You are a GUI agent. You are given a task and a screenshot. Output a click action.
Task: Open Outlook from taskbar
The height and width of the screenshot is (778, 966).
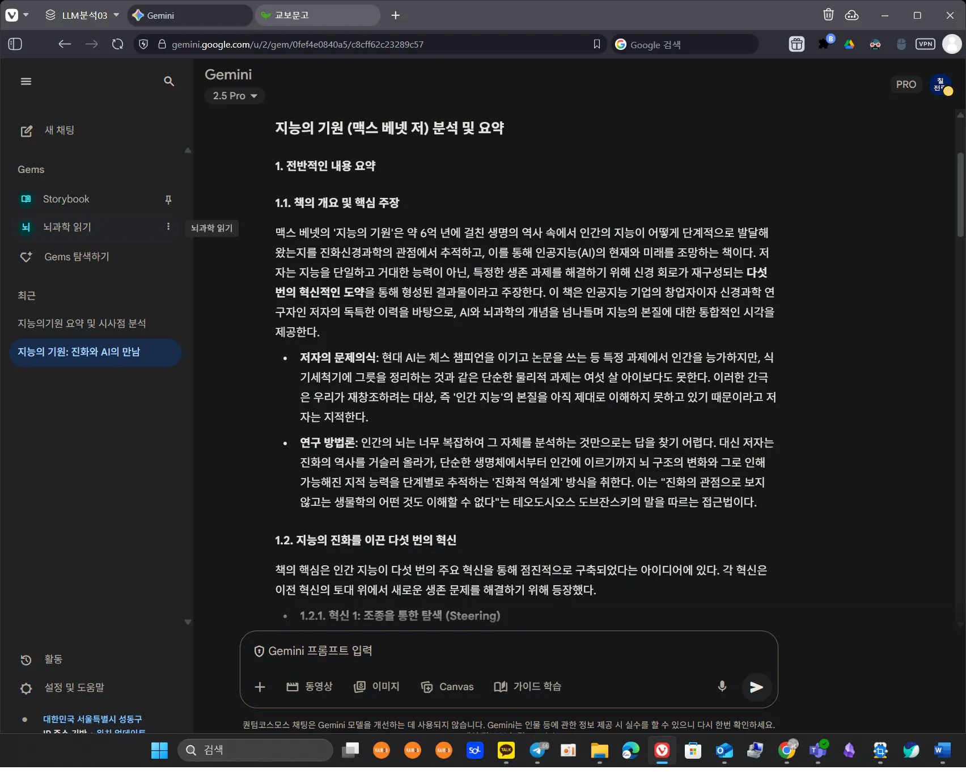point(724,751)
